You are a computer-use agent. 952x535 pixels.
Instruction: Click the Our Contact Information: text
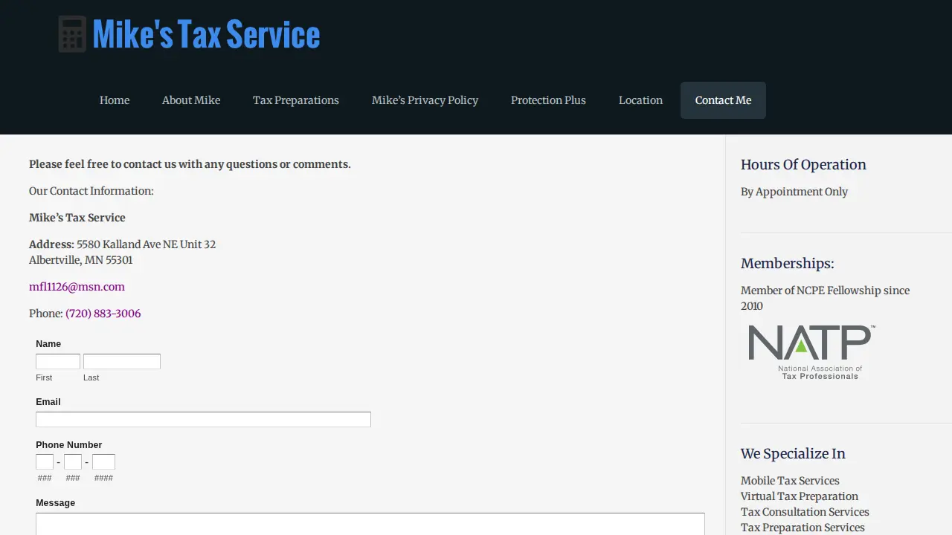tap(91, 191)
